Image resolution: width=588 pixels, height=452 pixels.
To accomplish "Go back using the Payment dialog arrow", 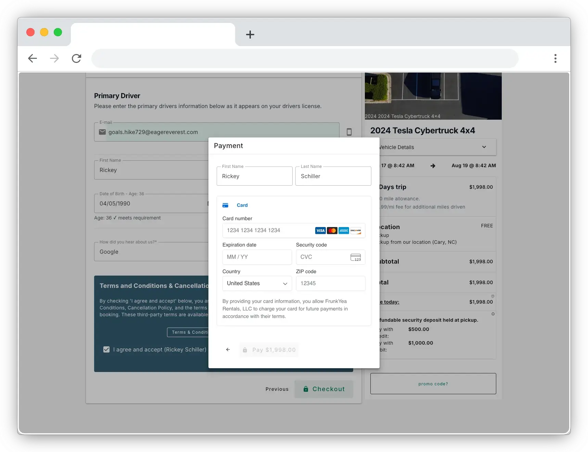I will [228, 350].
